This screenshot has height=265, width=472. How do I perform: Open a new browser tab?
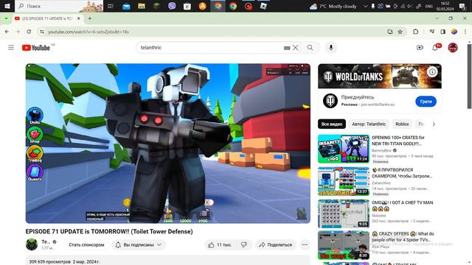coord(90,18)
